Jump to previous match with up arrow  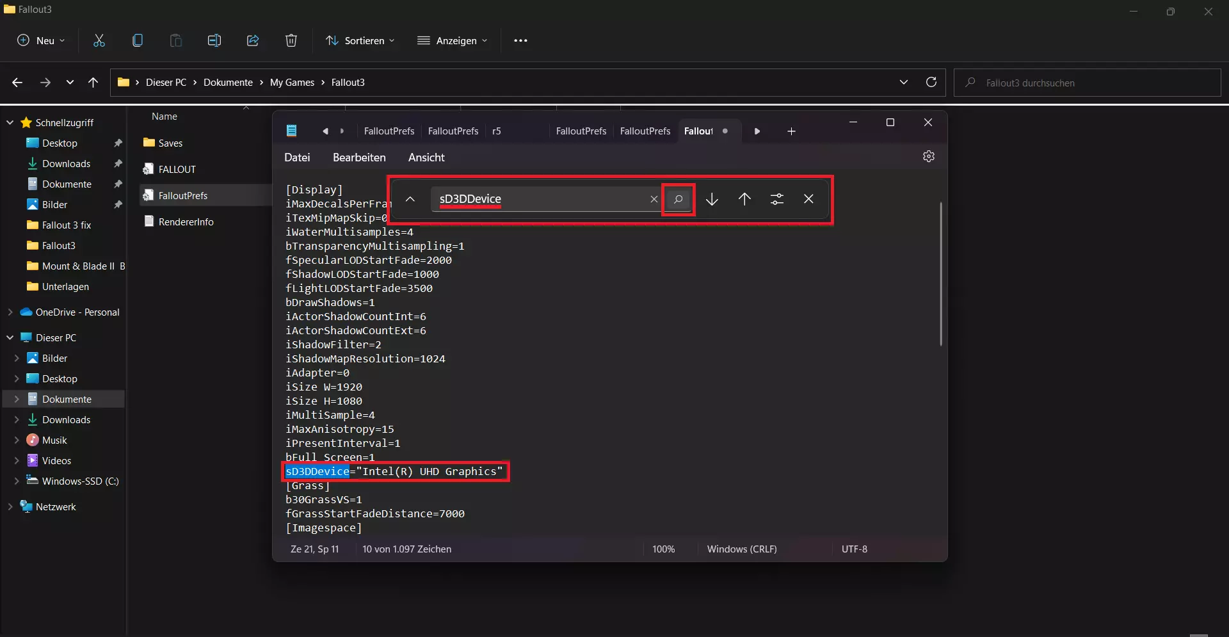[744, 199]
